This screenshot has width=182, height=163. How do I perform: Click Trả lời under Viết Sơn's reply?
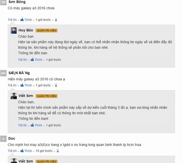pos(22,125)
